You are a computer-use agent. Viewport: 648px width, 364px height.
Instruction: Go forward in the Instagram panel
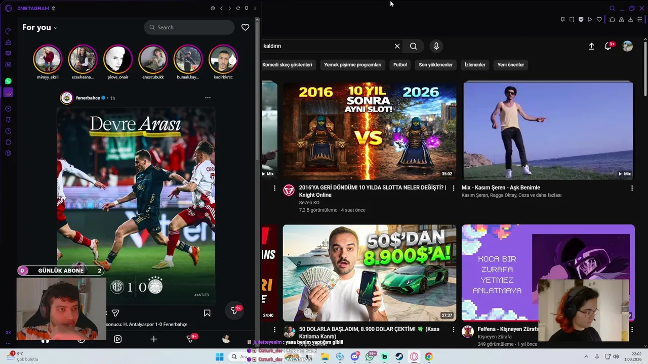point(229,8)
